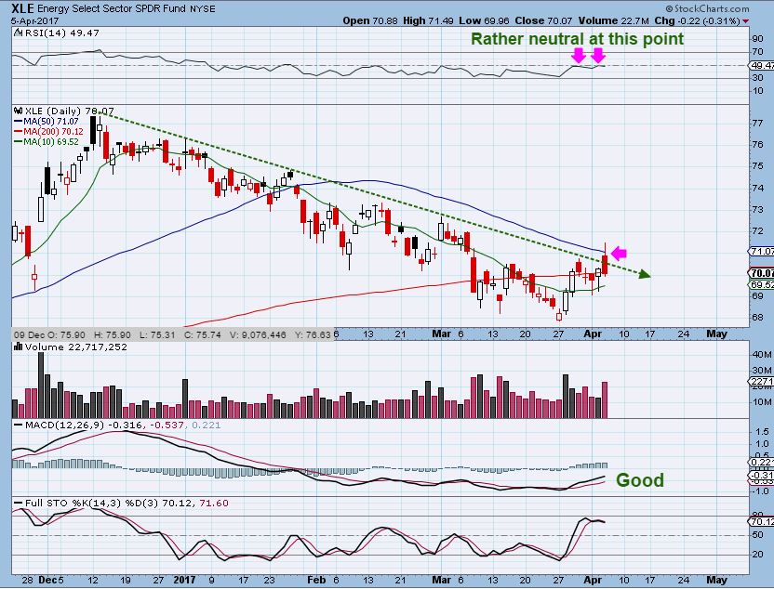
Task: Click the 49.47 tag on the RSI scale
Action: tap(761, 65)
